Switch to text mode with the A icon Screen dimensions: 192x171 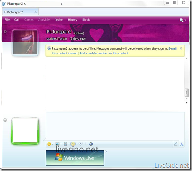tap(182, 144)
